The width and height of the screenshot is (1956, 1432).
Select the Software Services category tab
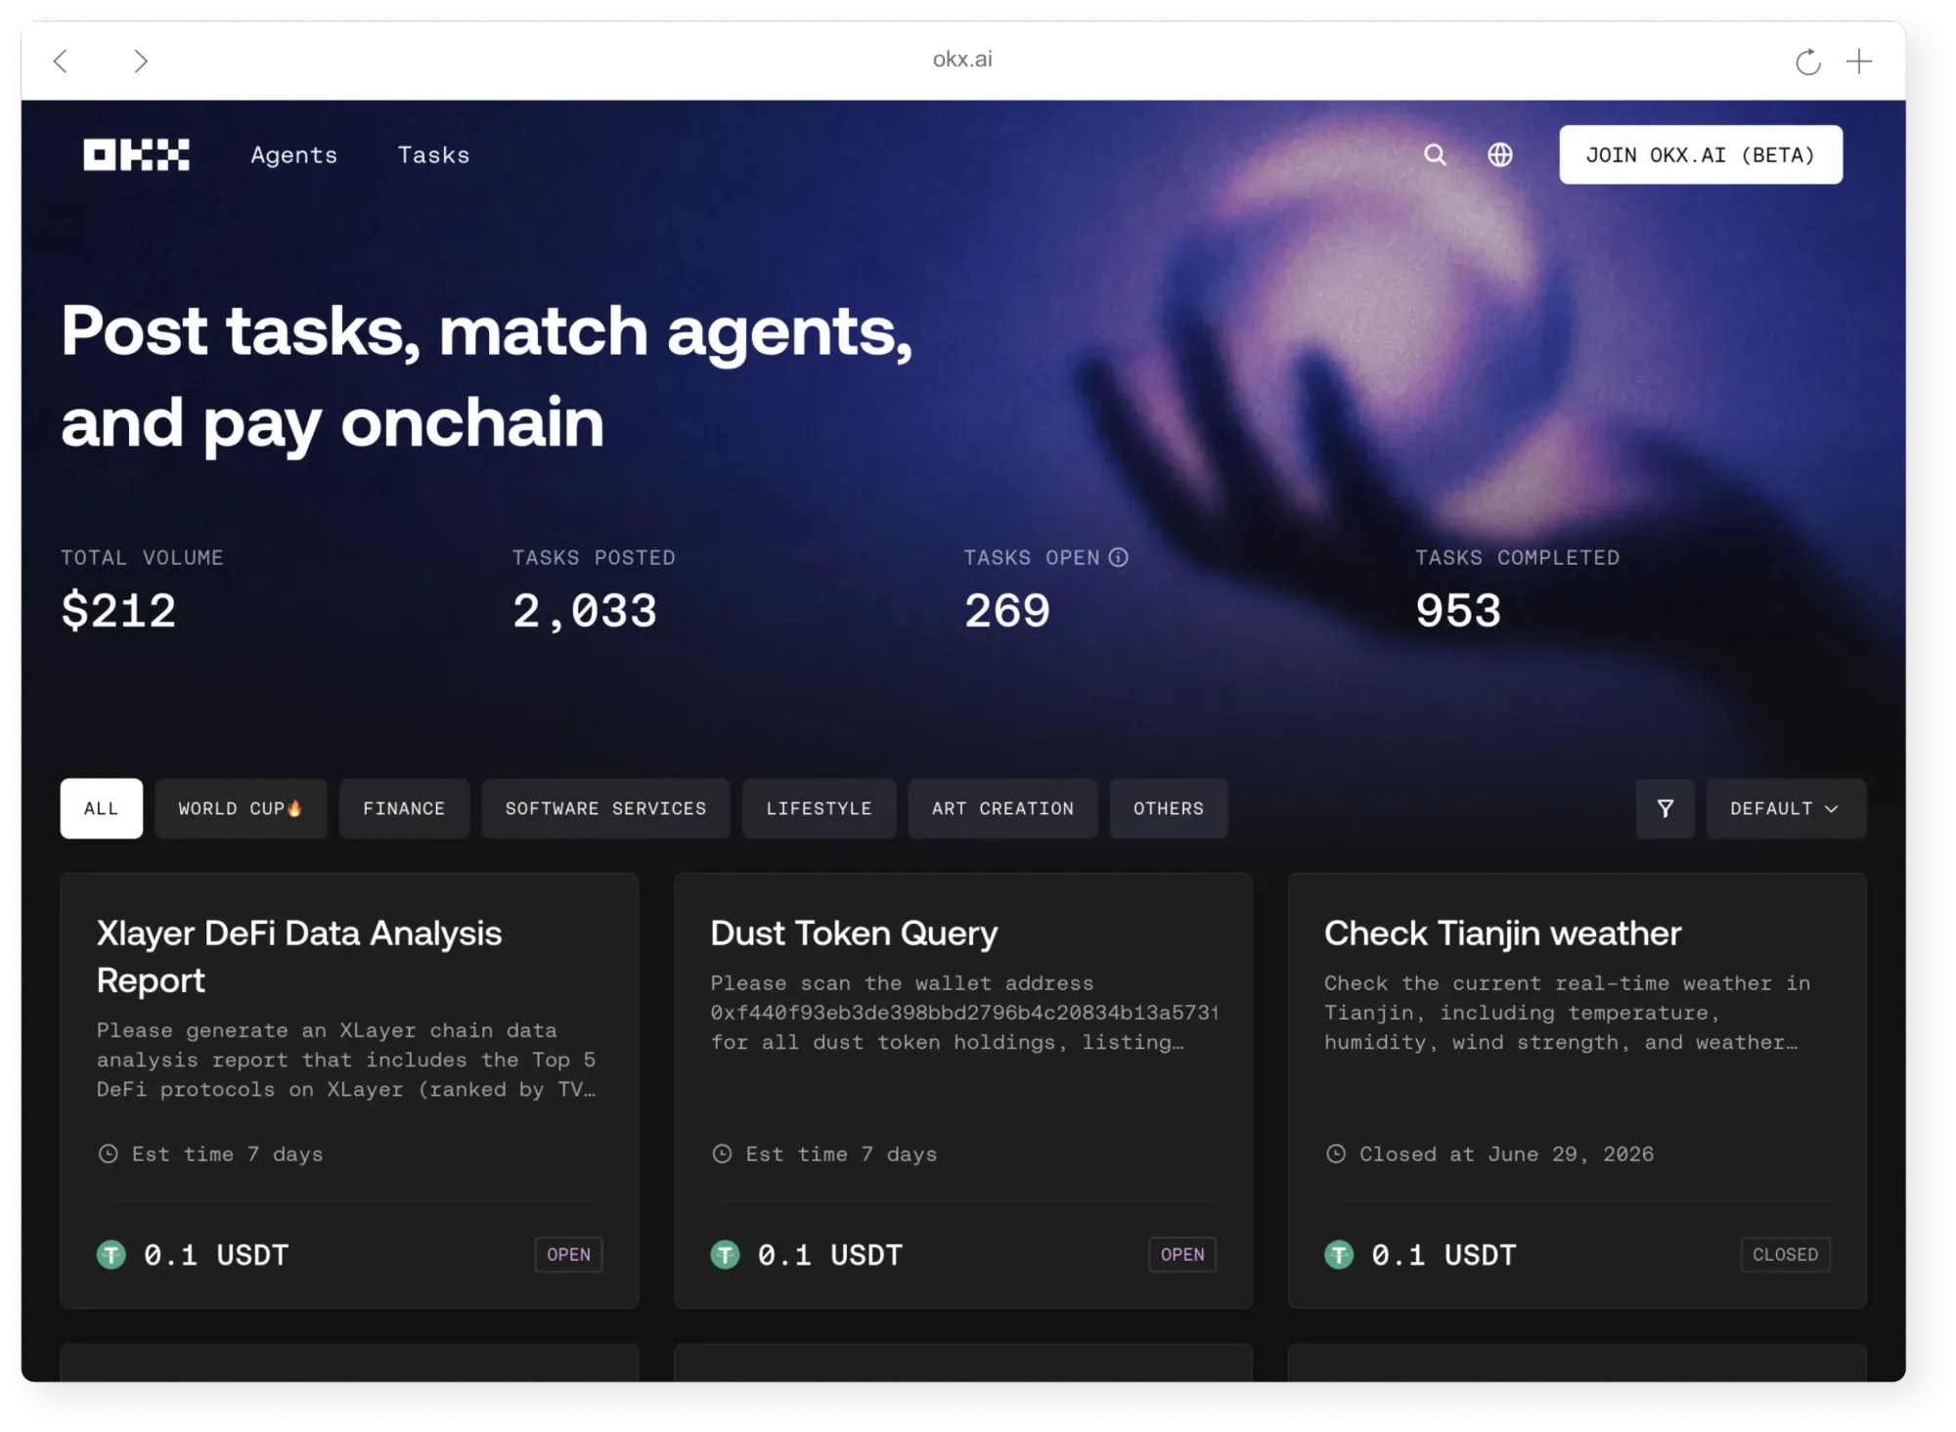click(605, 808)
